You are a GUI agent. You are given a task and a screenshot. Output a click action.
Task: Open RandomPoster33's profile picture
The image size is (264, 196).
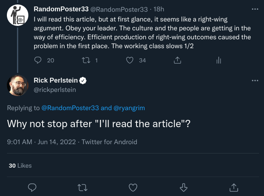[x=17, y=16]
